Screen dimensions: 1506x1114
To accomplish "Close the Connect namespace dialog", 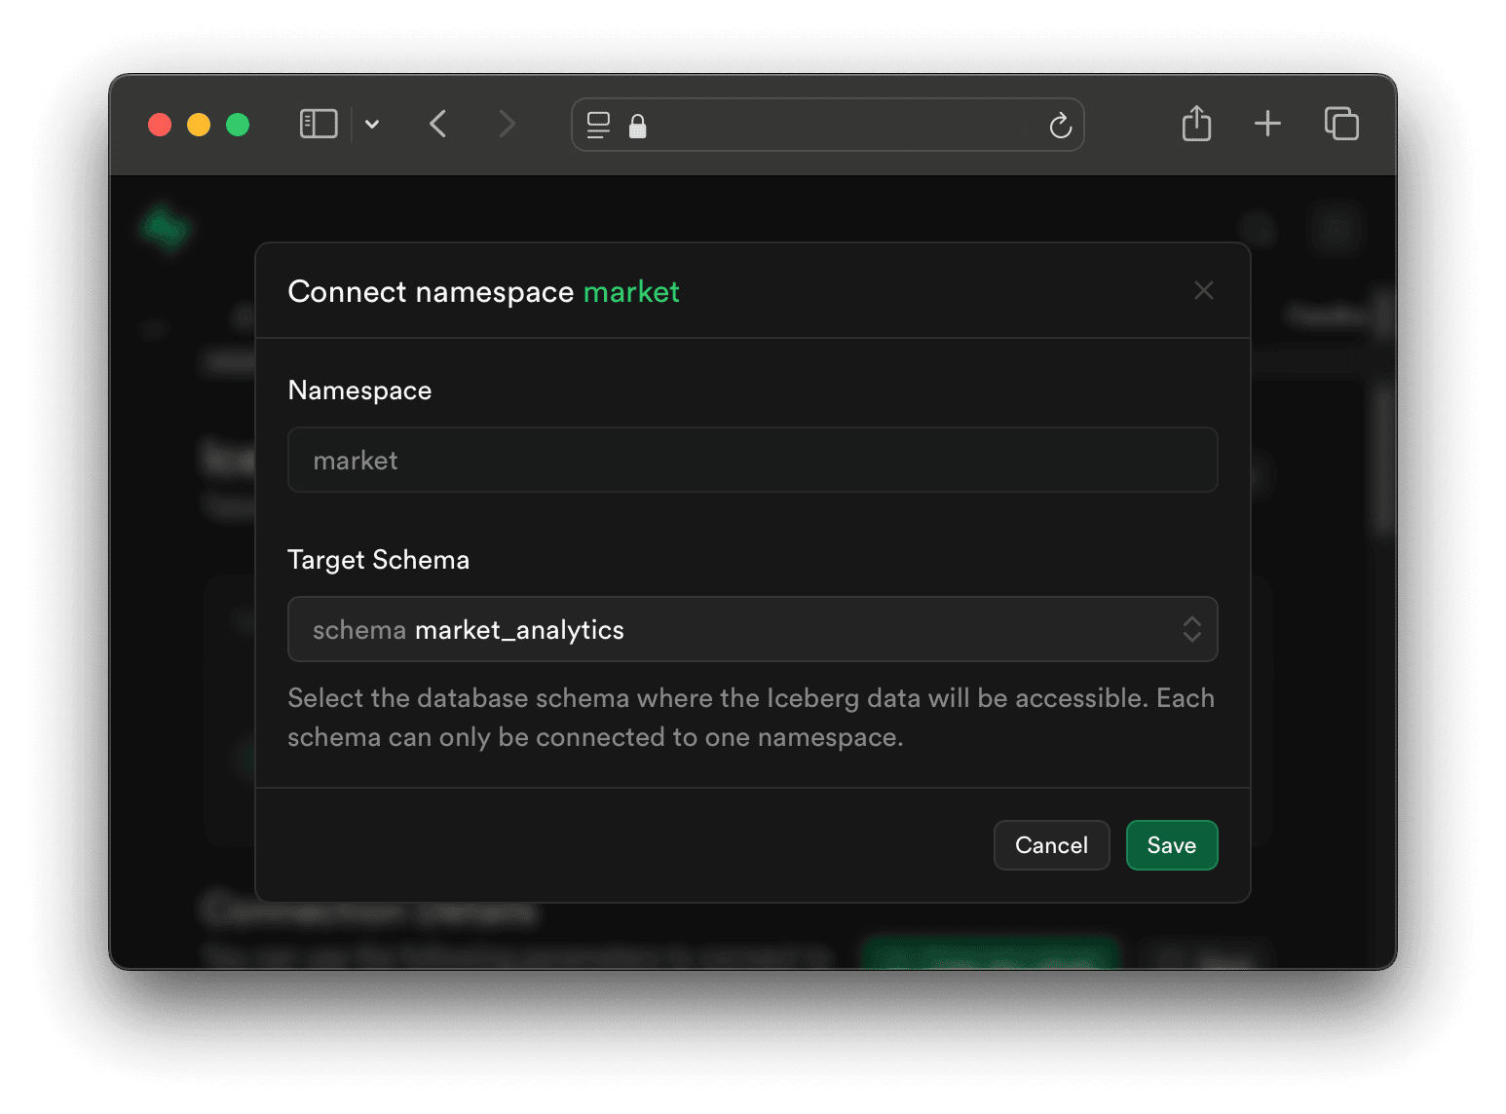I will (1204, 291).
